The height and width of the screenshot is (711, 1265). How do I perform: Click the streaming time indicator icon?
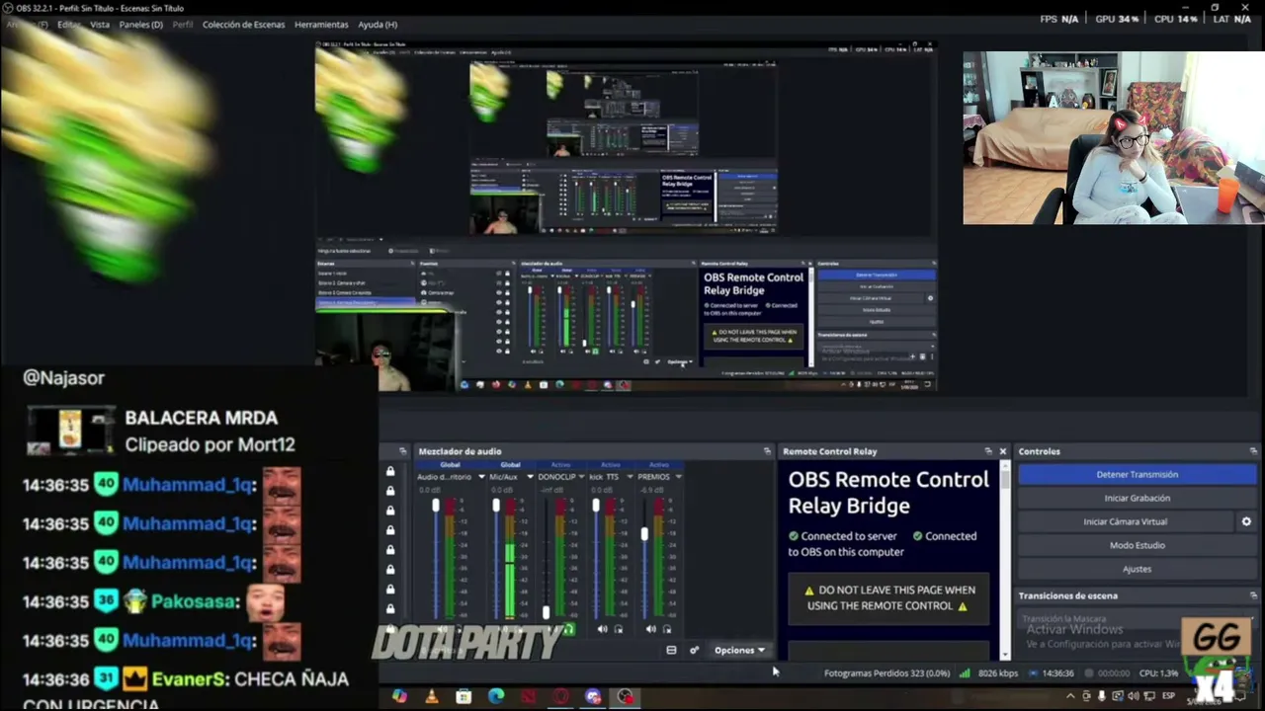pos(1033,673)
